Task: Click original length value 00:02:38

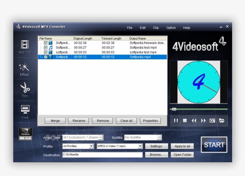Action: 80,43
